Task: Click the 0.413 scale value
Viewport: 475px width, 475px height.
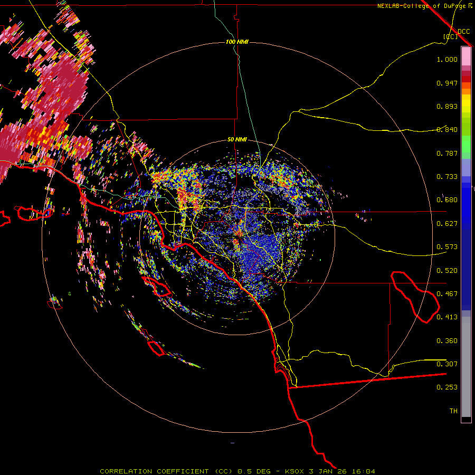Action: 447,317
